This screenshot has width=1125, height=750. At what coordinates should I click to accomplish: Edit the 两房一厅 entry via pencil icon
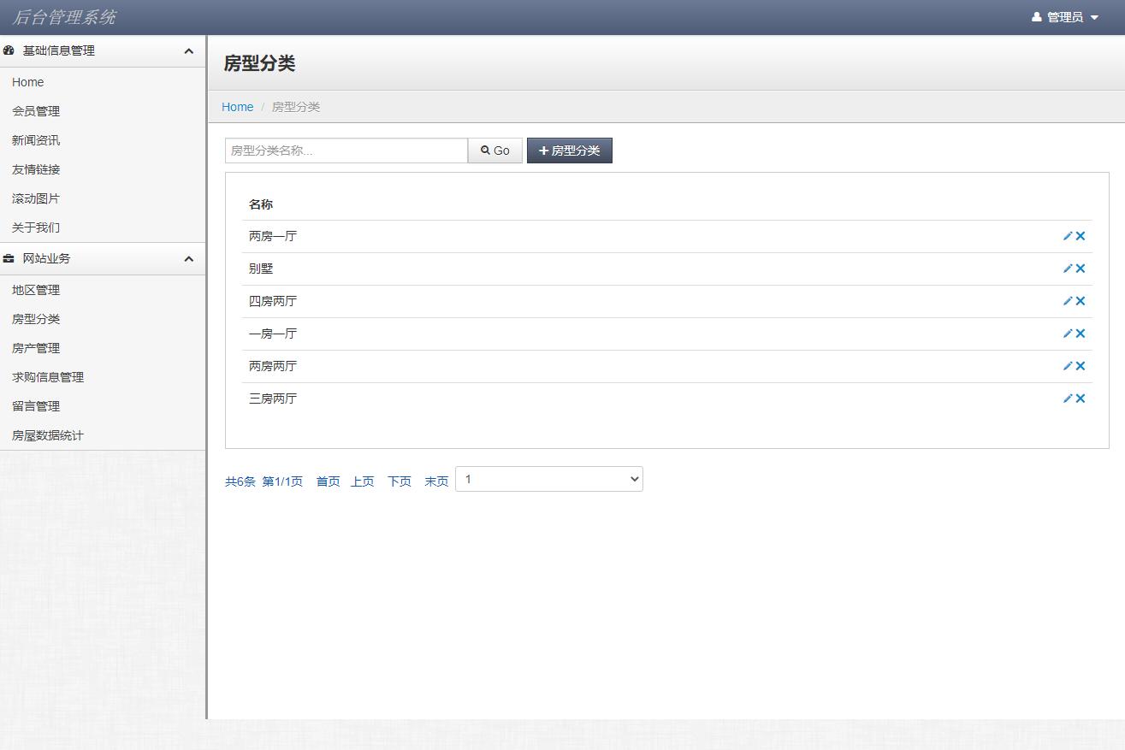(1067, 235)
